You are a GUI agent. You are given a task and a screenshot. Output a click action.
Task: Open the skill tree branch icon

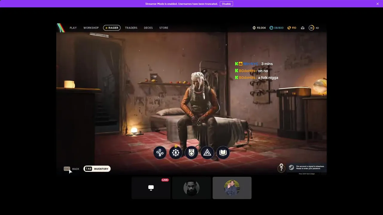pyautogui.click(x=160, y=153)
